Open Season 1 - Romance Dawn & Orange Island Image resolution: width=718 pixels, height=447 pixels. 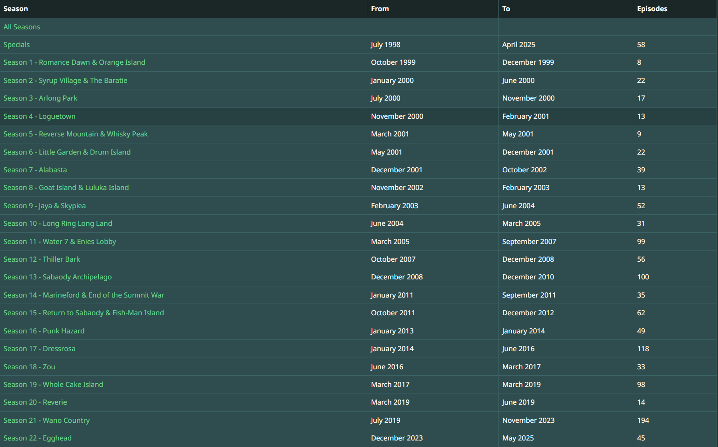(74, 62)
